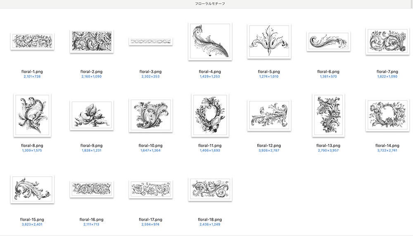Click the file name floral-3.png

151,72
